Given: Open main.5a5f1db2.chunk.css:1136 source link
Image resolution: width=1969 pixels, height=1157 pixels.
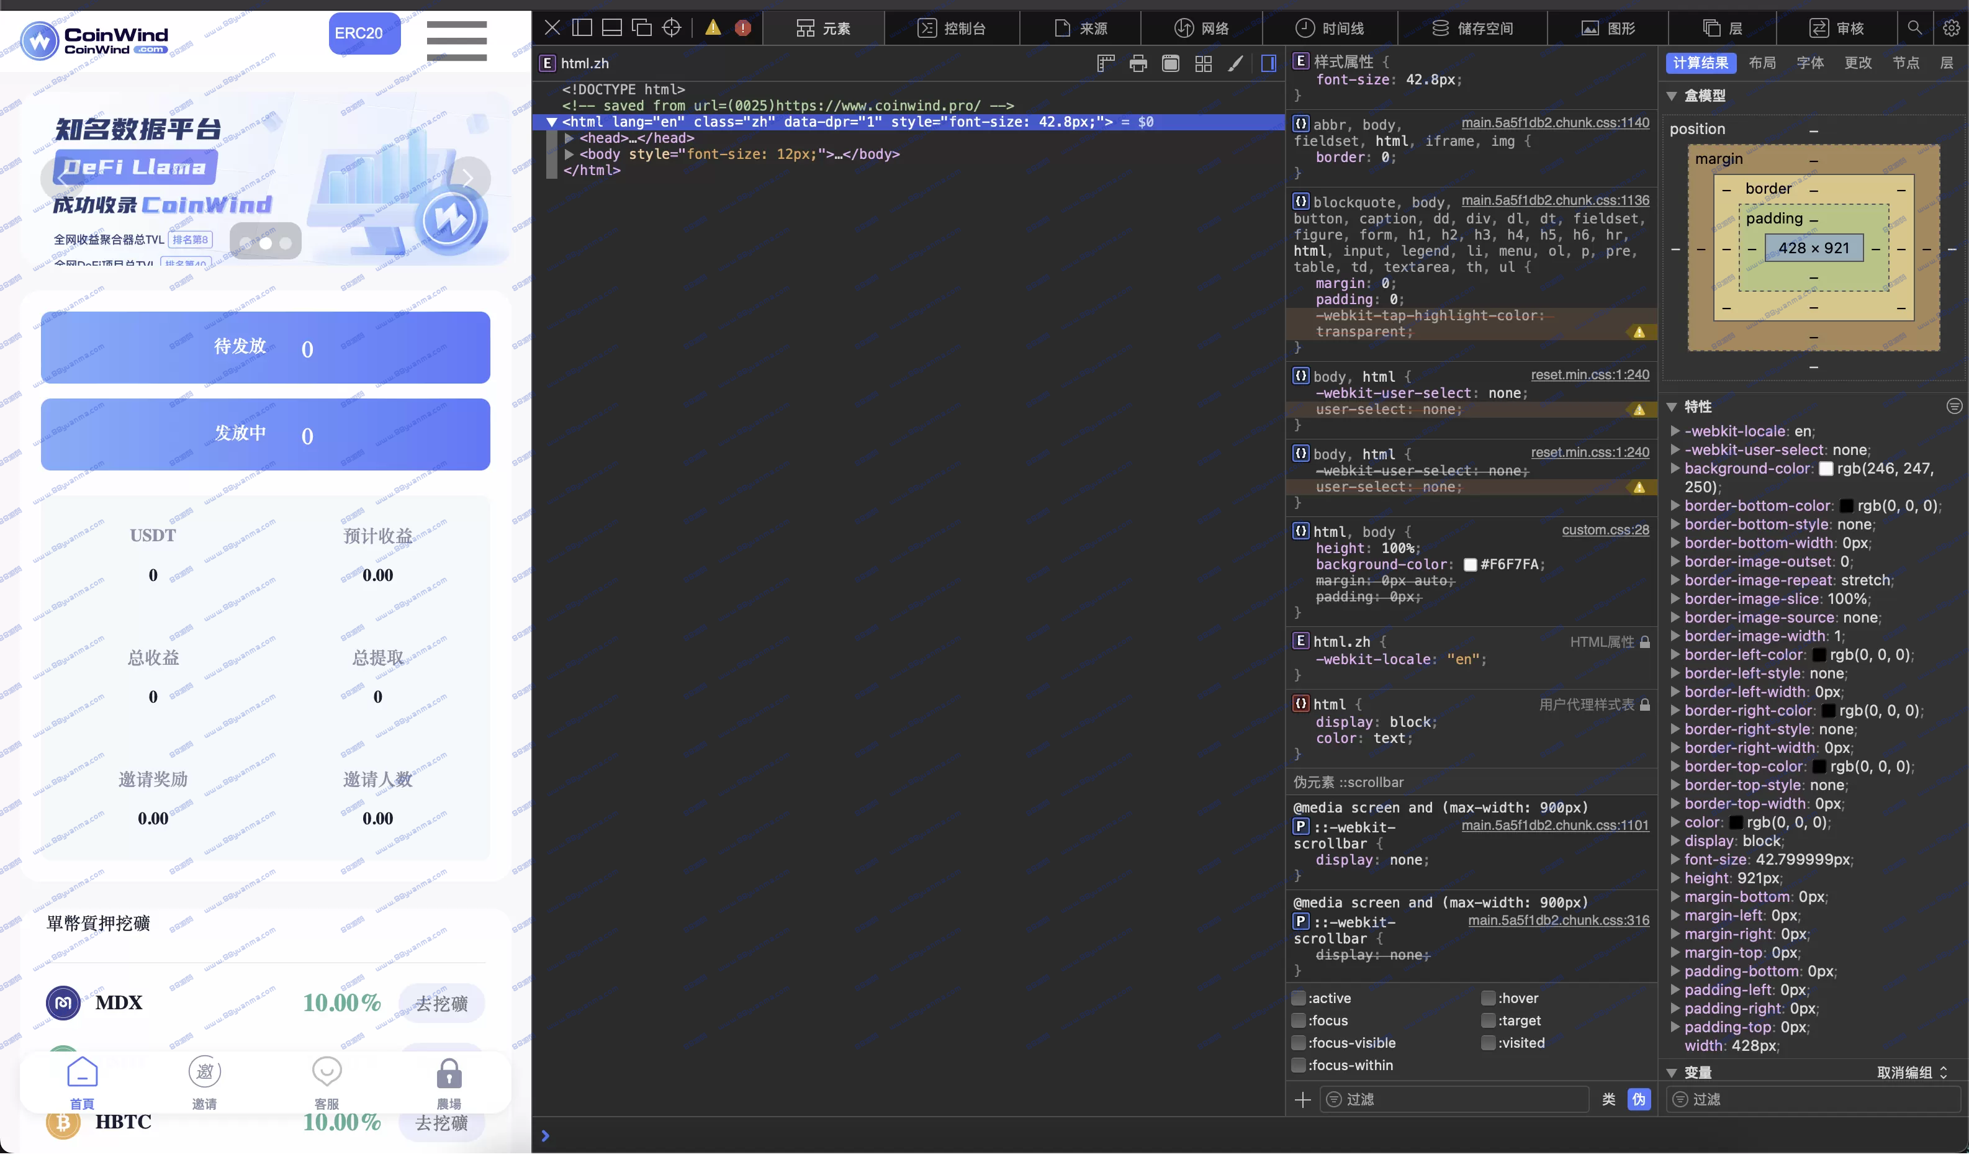Looking at the screenshot, I should coord(1555,200).
